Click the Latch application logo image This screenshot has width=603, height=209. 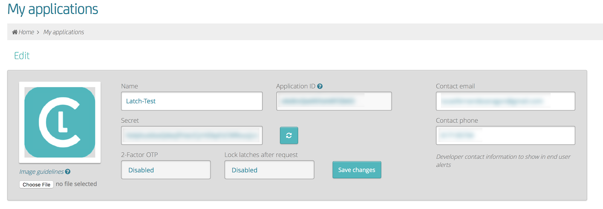click(x=60, y=122)
